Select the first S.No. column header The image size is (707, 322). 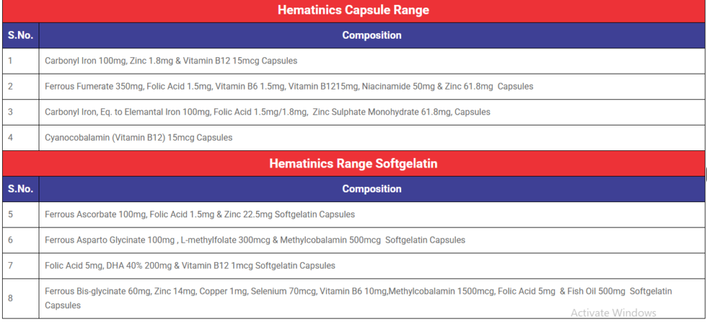(x=21, y=35)
